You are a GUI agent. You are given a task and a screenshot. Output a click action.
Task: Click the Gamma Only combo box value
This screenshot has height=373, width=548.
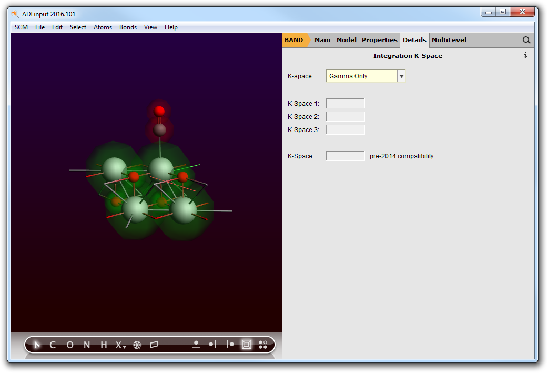pyautogui.click(x=361, y=76)
